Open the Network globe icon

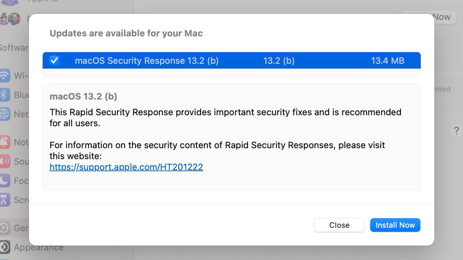(x=5, y=114)
